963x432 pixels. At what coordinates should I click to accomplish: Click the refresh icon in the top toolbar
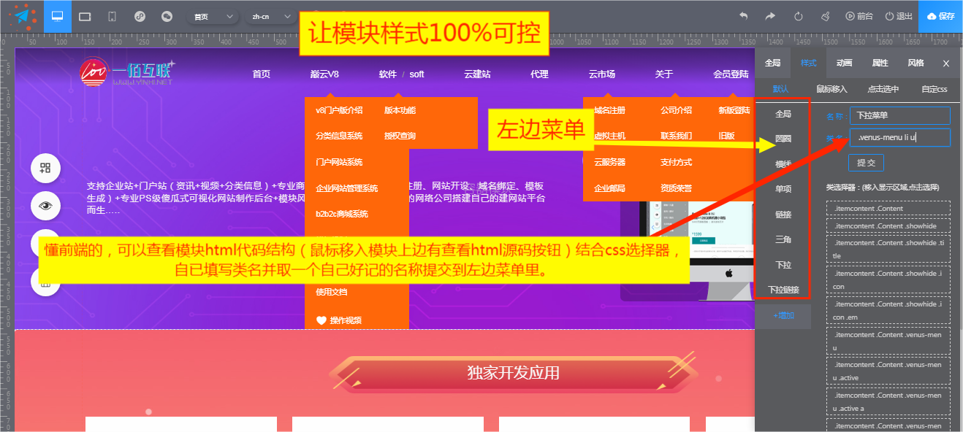click(x=798, y=16)
